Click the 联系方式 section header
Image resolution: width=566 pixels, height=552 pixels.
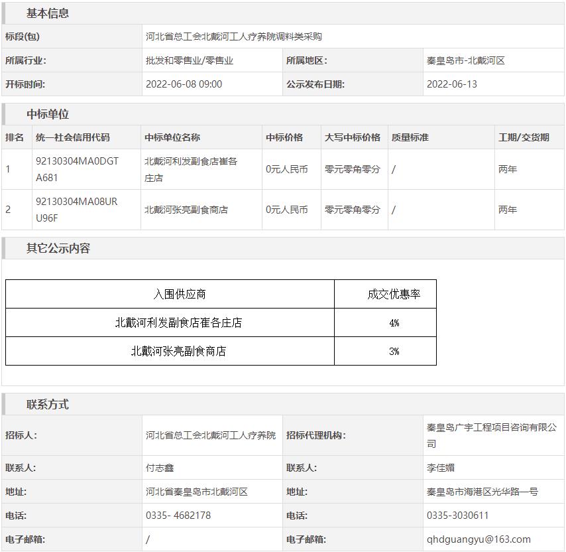pos(48,404)
